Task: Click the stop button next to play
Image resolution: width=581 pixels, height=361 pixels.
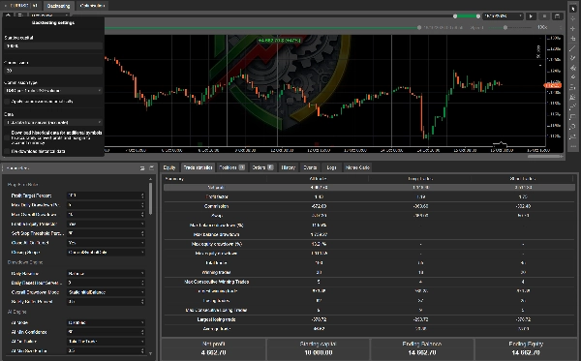Action: [544, 16]
